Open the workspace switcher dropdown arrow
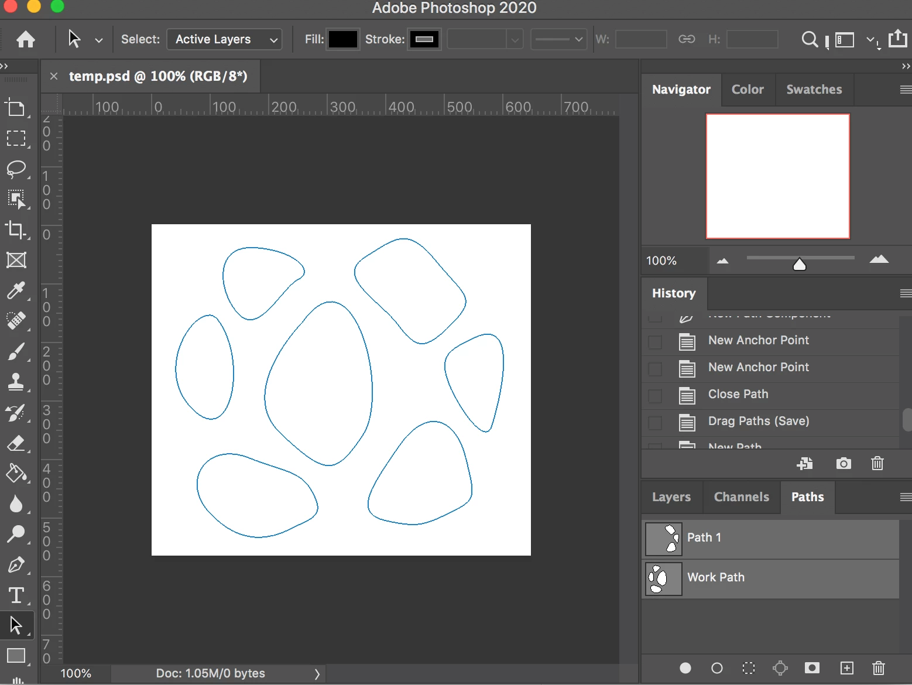The width and height of the screenshot is (912, 685). point(872,40)
